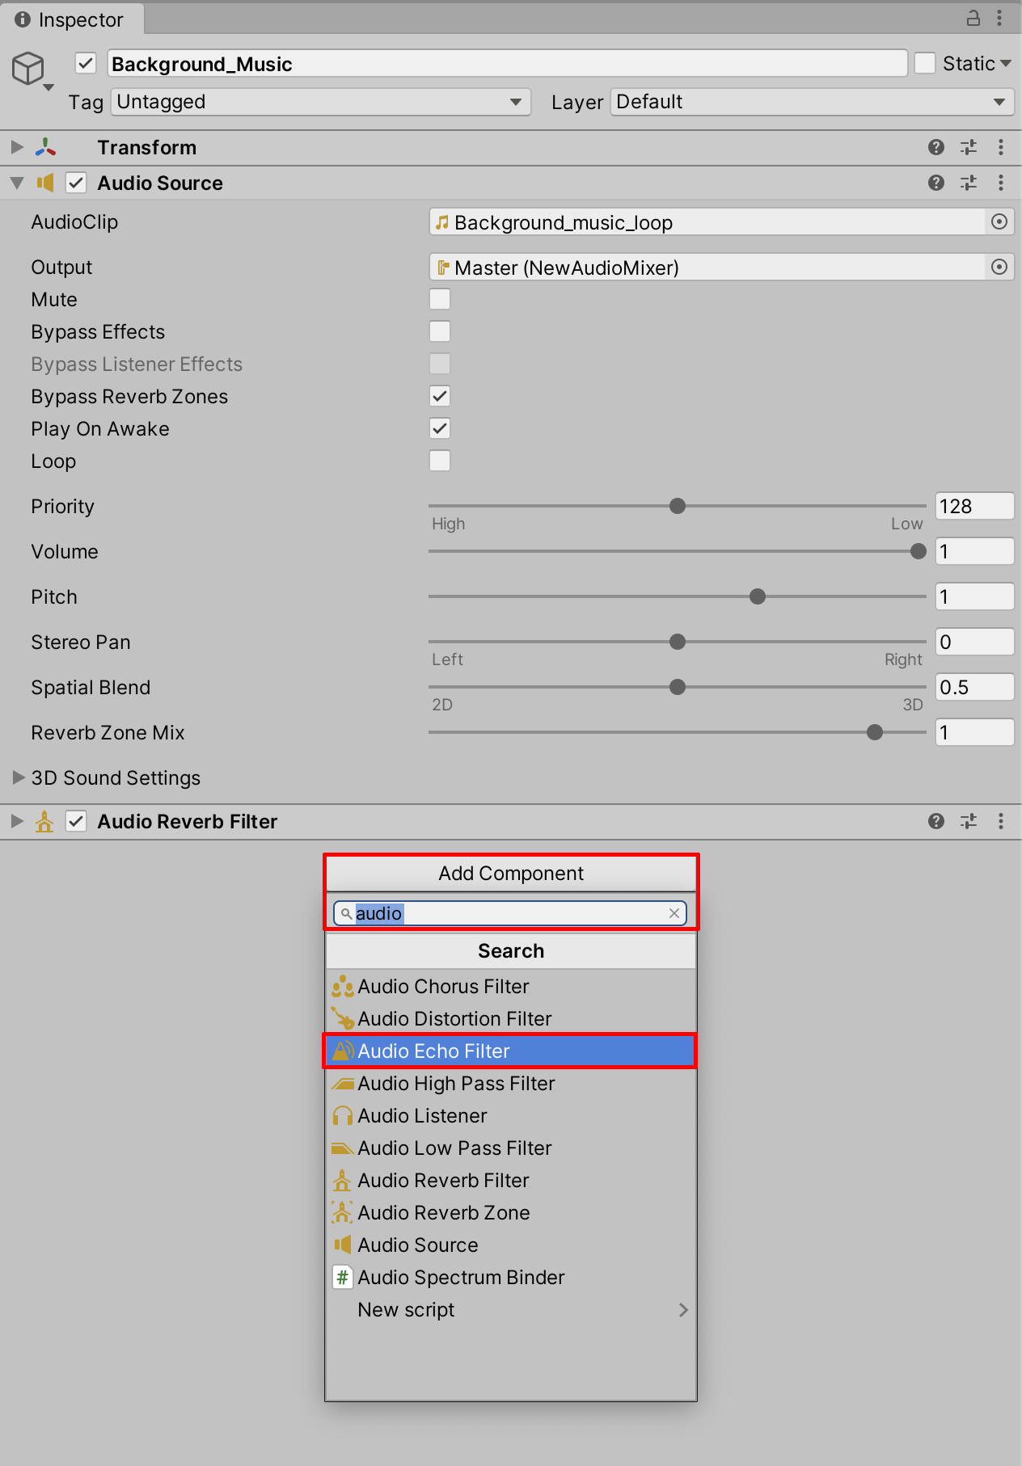Expand the Transform component
Screen dimensions: 1022x1466
pos(17,147)
